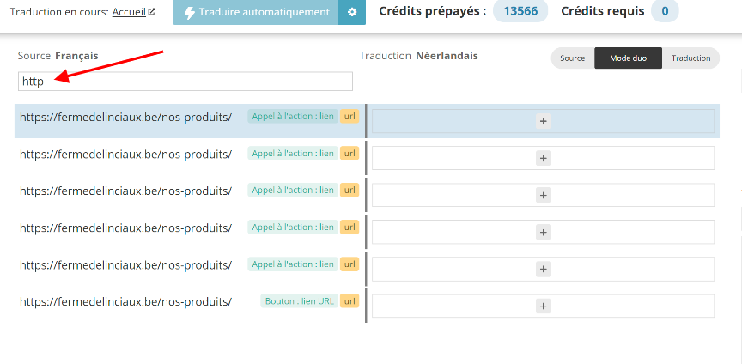The width and height of the screenshot is (742, 364).
Task: Click the search field containing http
Action: coord(185,82)
